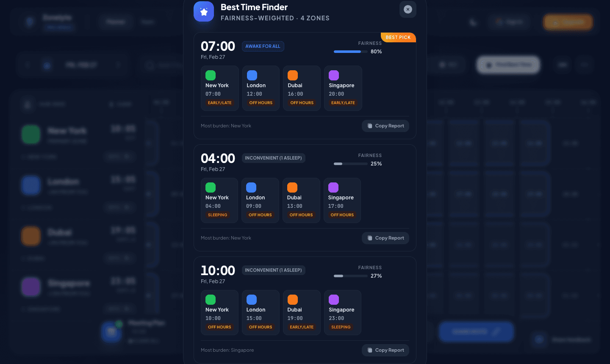This screenshot has width=610, height=364.
Task: Click the INCONVENIENT badge on the 04:00 slot
Action: click(x=273, y=158)
